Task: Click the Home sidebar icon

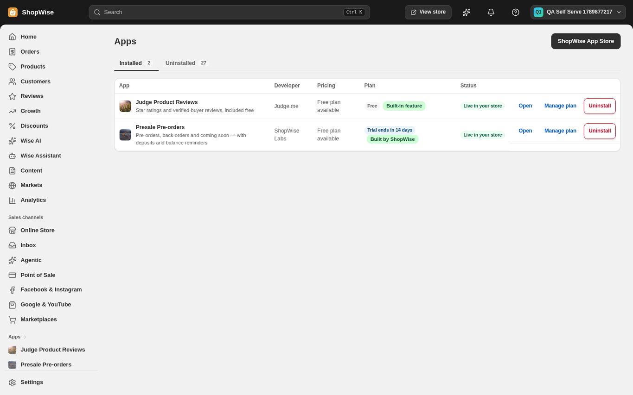Action: pos(13,37)
